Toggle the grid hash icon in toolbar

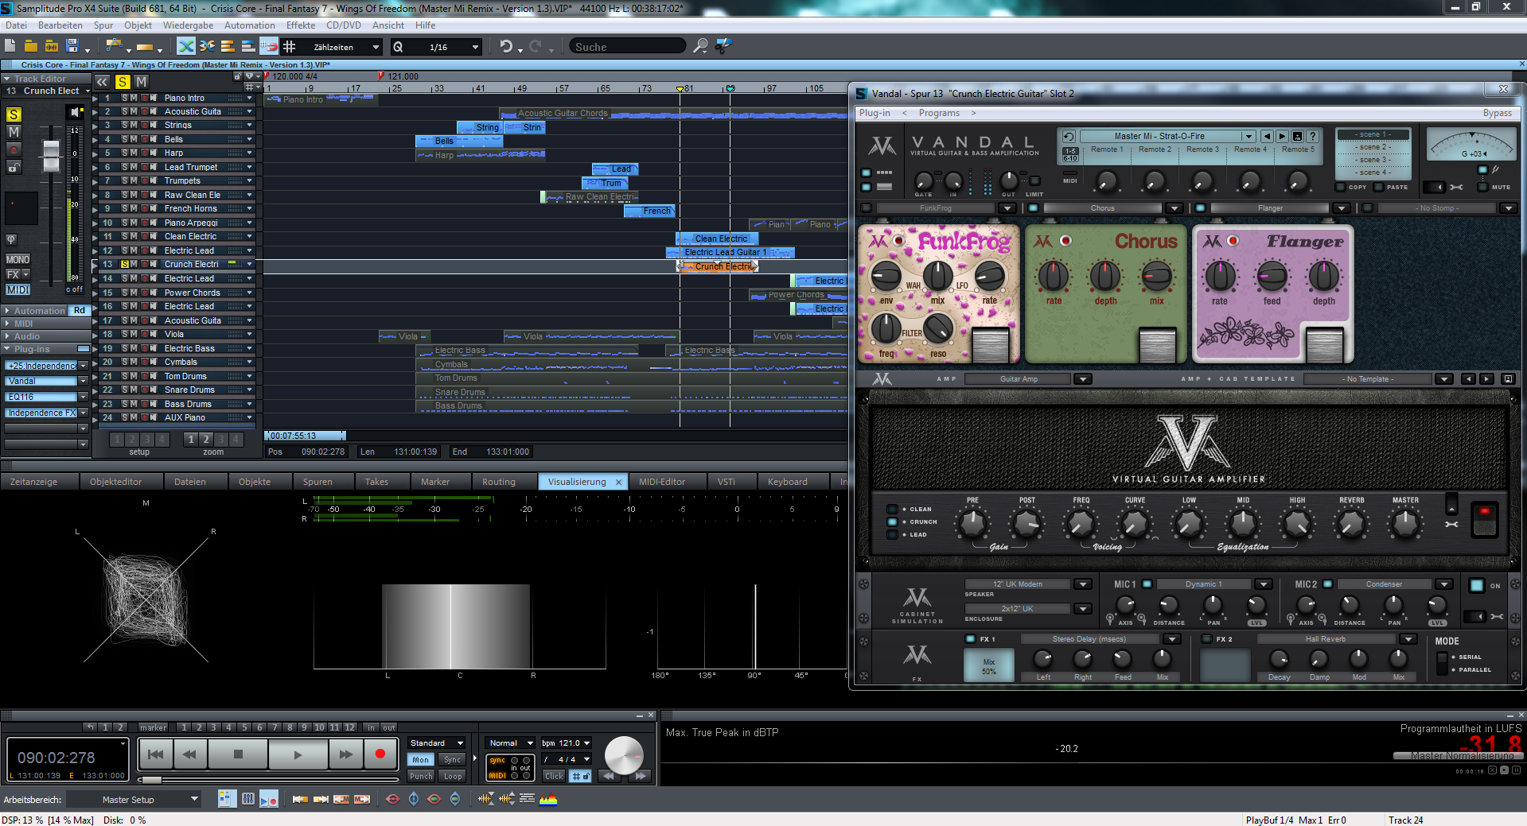(x=290, y=46)
